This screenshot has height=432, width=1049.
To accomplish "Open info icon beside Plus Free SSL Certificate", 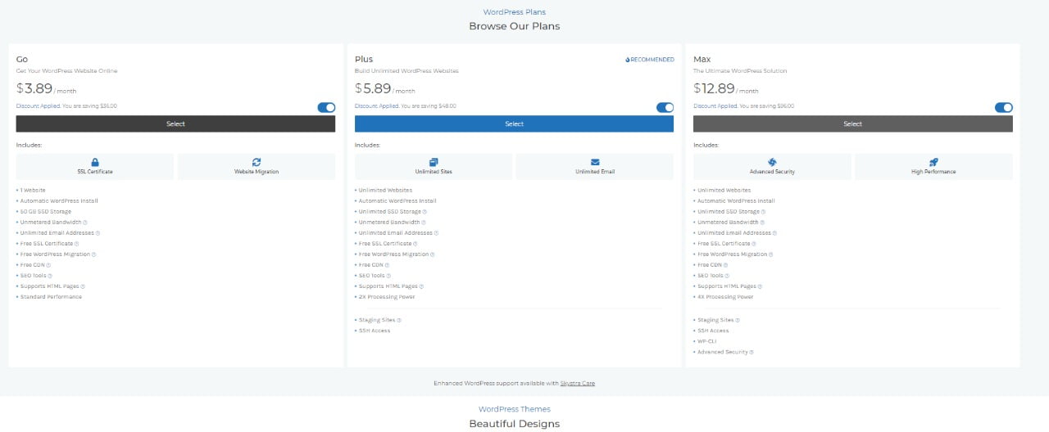I will [x=416, y=243].
